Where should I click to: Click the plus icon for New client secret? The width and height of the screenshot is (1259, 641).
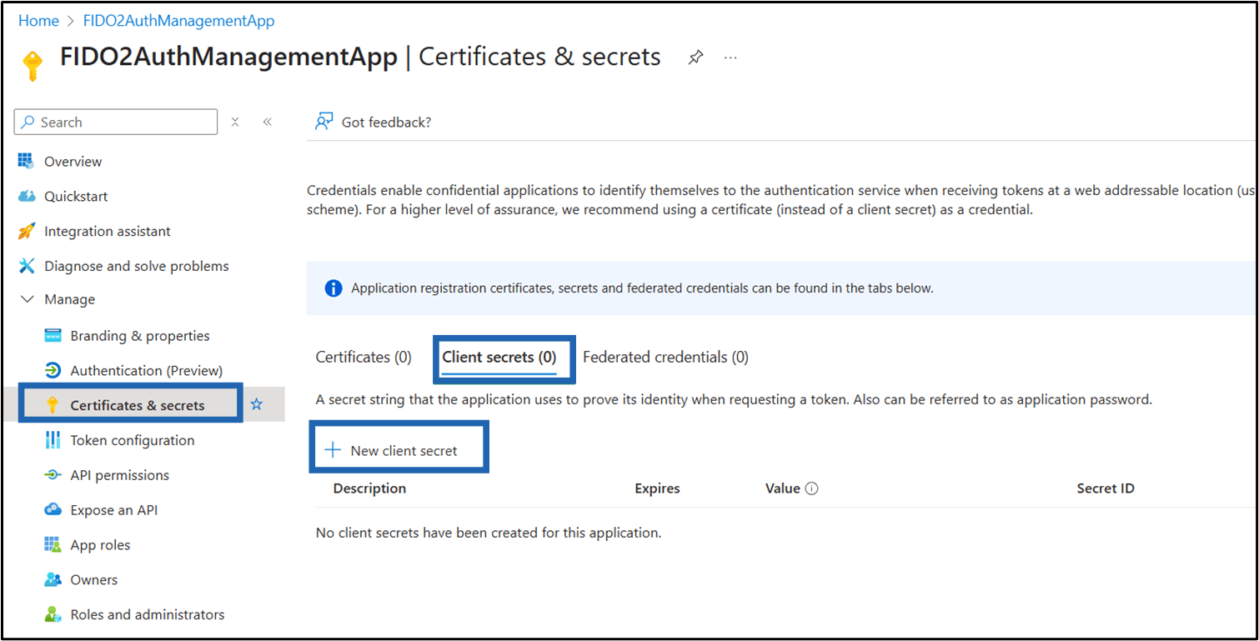tap(333, 450)
